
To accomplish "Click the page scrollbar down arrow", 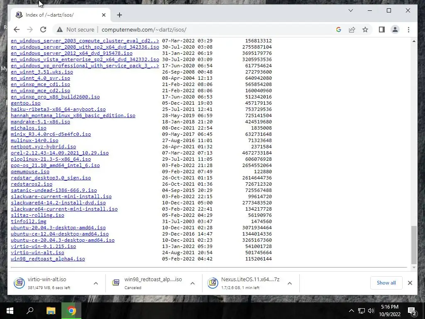I will [414, 268].
